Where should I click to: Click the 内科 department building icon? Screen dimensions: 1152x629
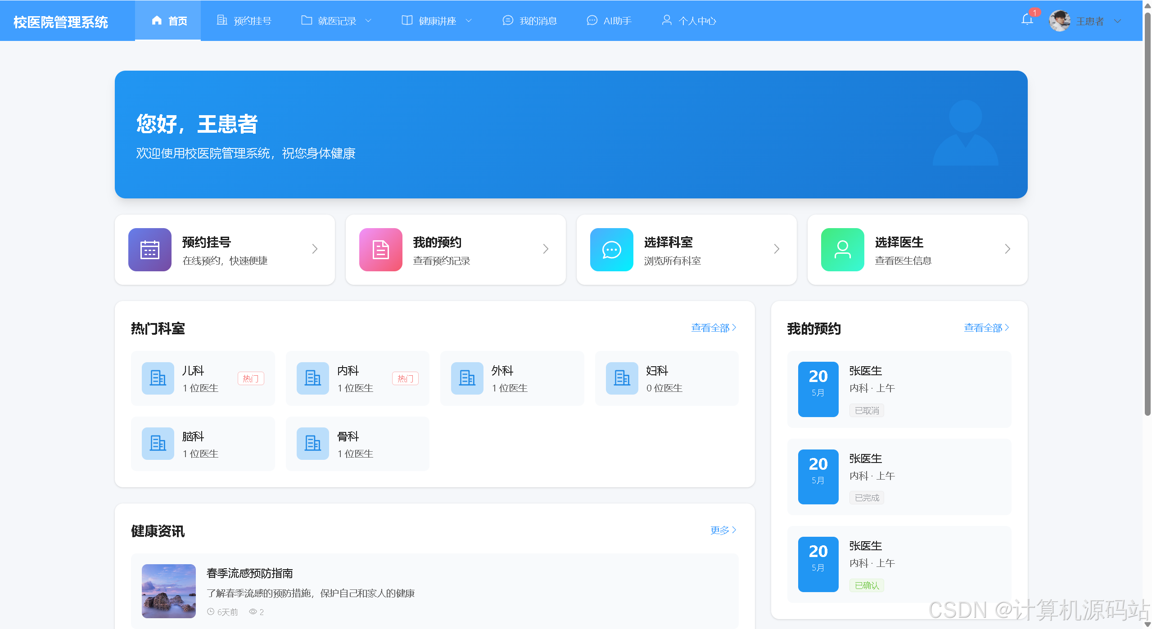pos(313,378)
